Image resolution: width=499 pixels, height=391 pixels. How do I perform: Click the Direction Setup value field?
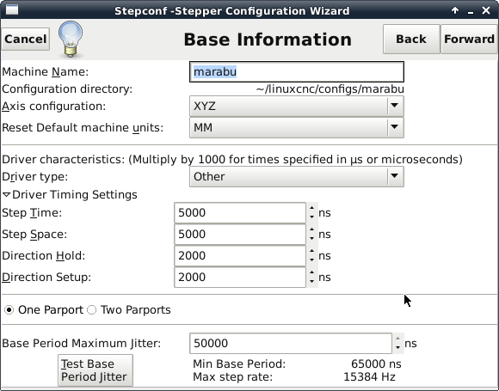click(x=240, y=278)
